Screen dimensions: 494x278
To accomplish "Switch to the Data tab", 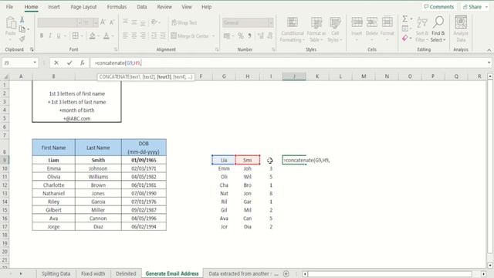I will pos(142,7).
